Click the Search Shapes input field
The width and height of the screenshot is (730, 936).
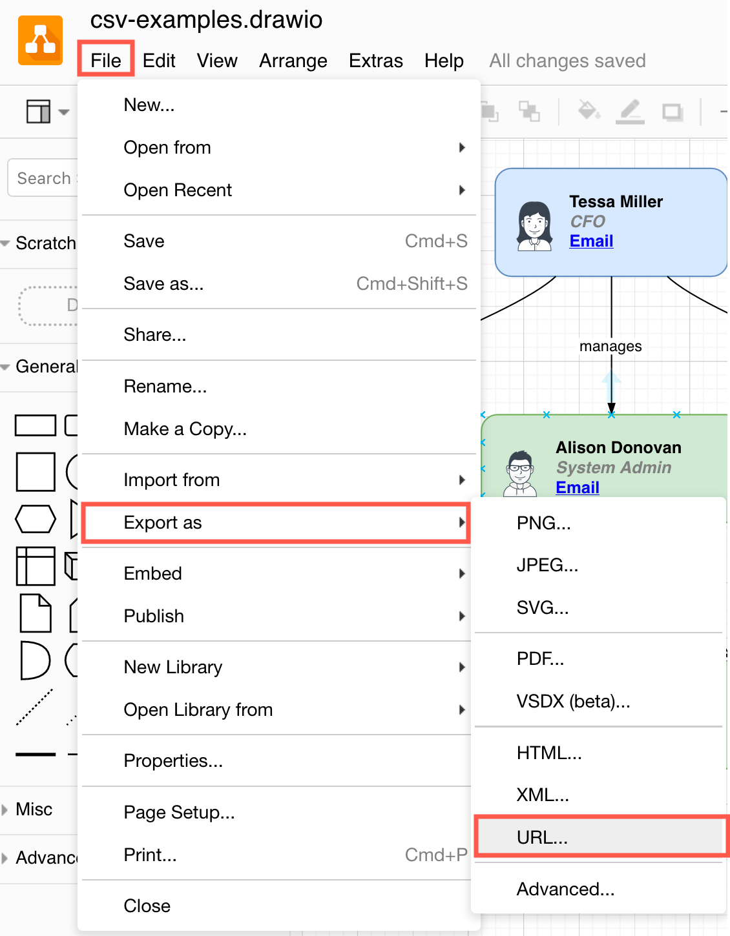43,178
